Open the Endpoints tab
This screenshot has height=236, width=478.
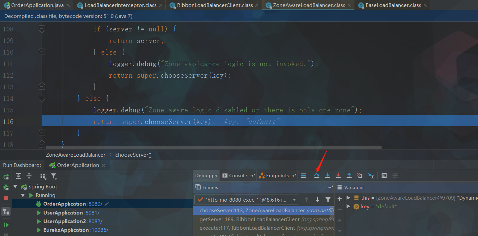[x=277, y=176]
